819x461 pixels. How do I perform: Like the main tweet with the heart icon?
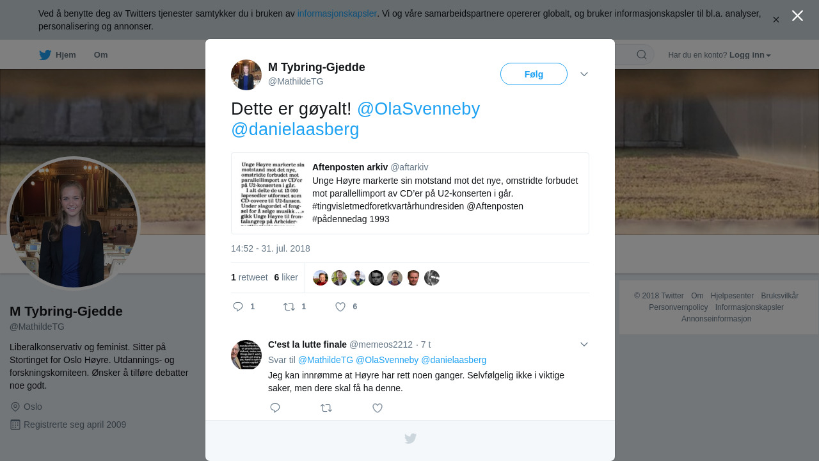click(x=340, y=307)
